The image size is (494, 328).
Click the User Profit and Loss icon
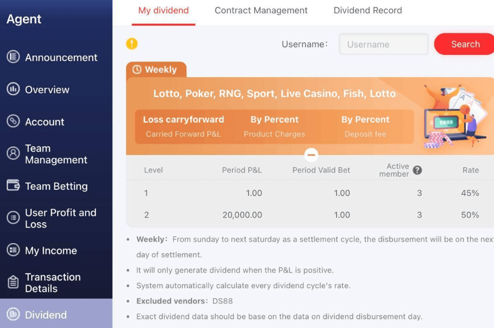[x=13, y=218]
